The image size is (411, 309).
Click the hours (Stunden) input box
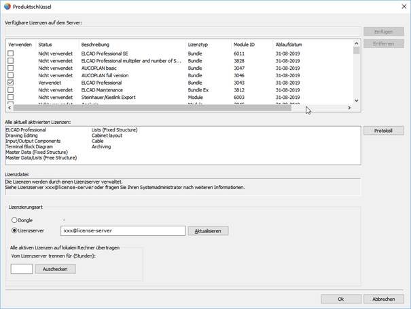click(x=22, y=269)
